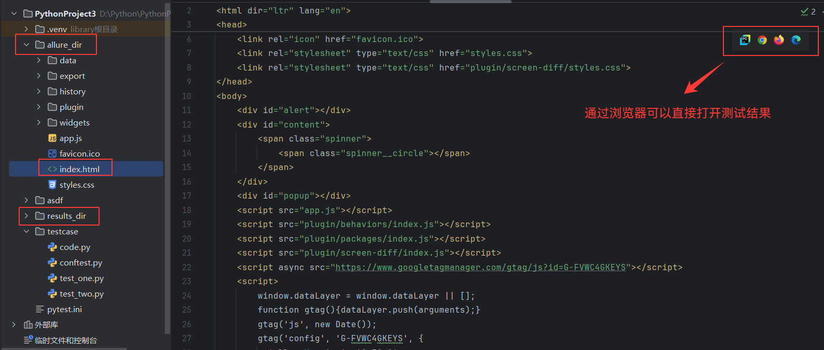The height and width of the screenshot is (350, 824).
Task: Select the data folder name
Action: 68,60
